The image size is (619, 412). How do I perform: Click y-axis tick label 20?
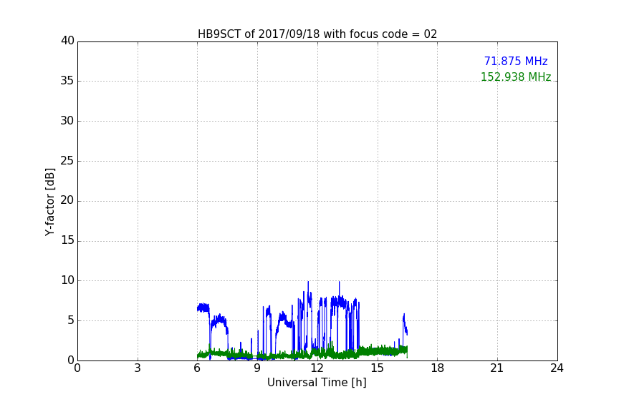pyautogui.click(x=67, y=200)
